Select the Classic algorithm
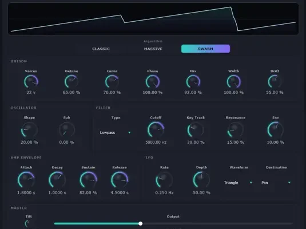This screenshot has width=306, height=229. [101, 49]
